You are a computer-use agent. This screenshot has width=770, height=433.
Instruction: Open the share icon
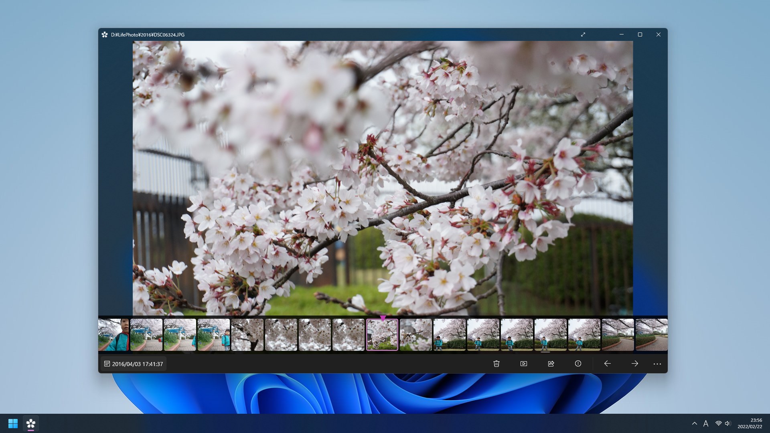coord(551,364)
